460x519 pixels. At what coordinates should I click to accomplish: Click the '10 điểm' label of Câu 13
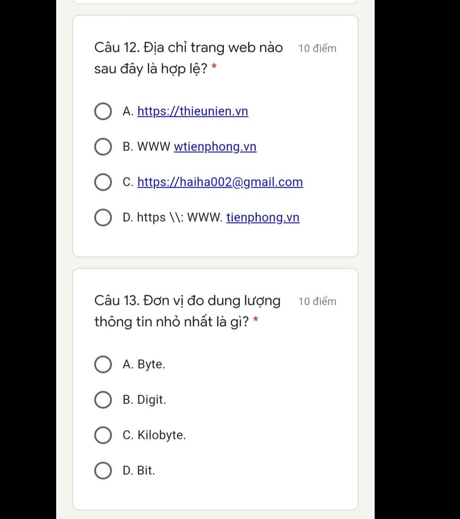pos(317,302)
